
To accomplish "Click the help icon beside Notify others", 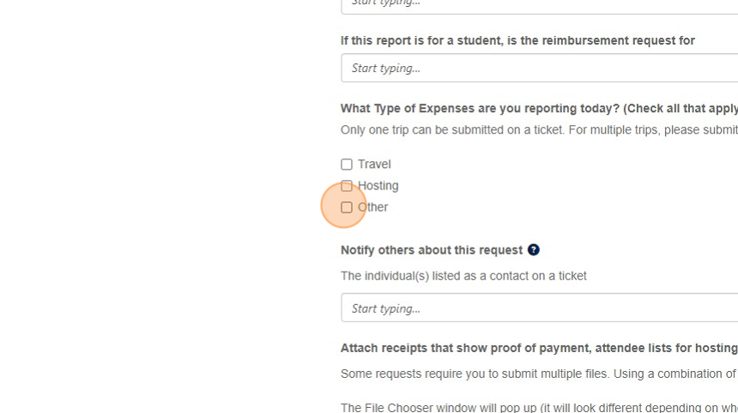I will point(534,250).
